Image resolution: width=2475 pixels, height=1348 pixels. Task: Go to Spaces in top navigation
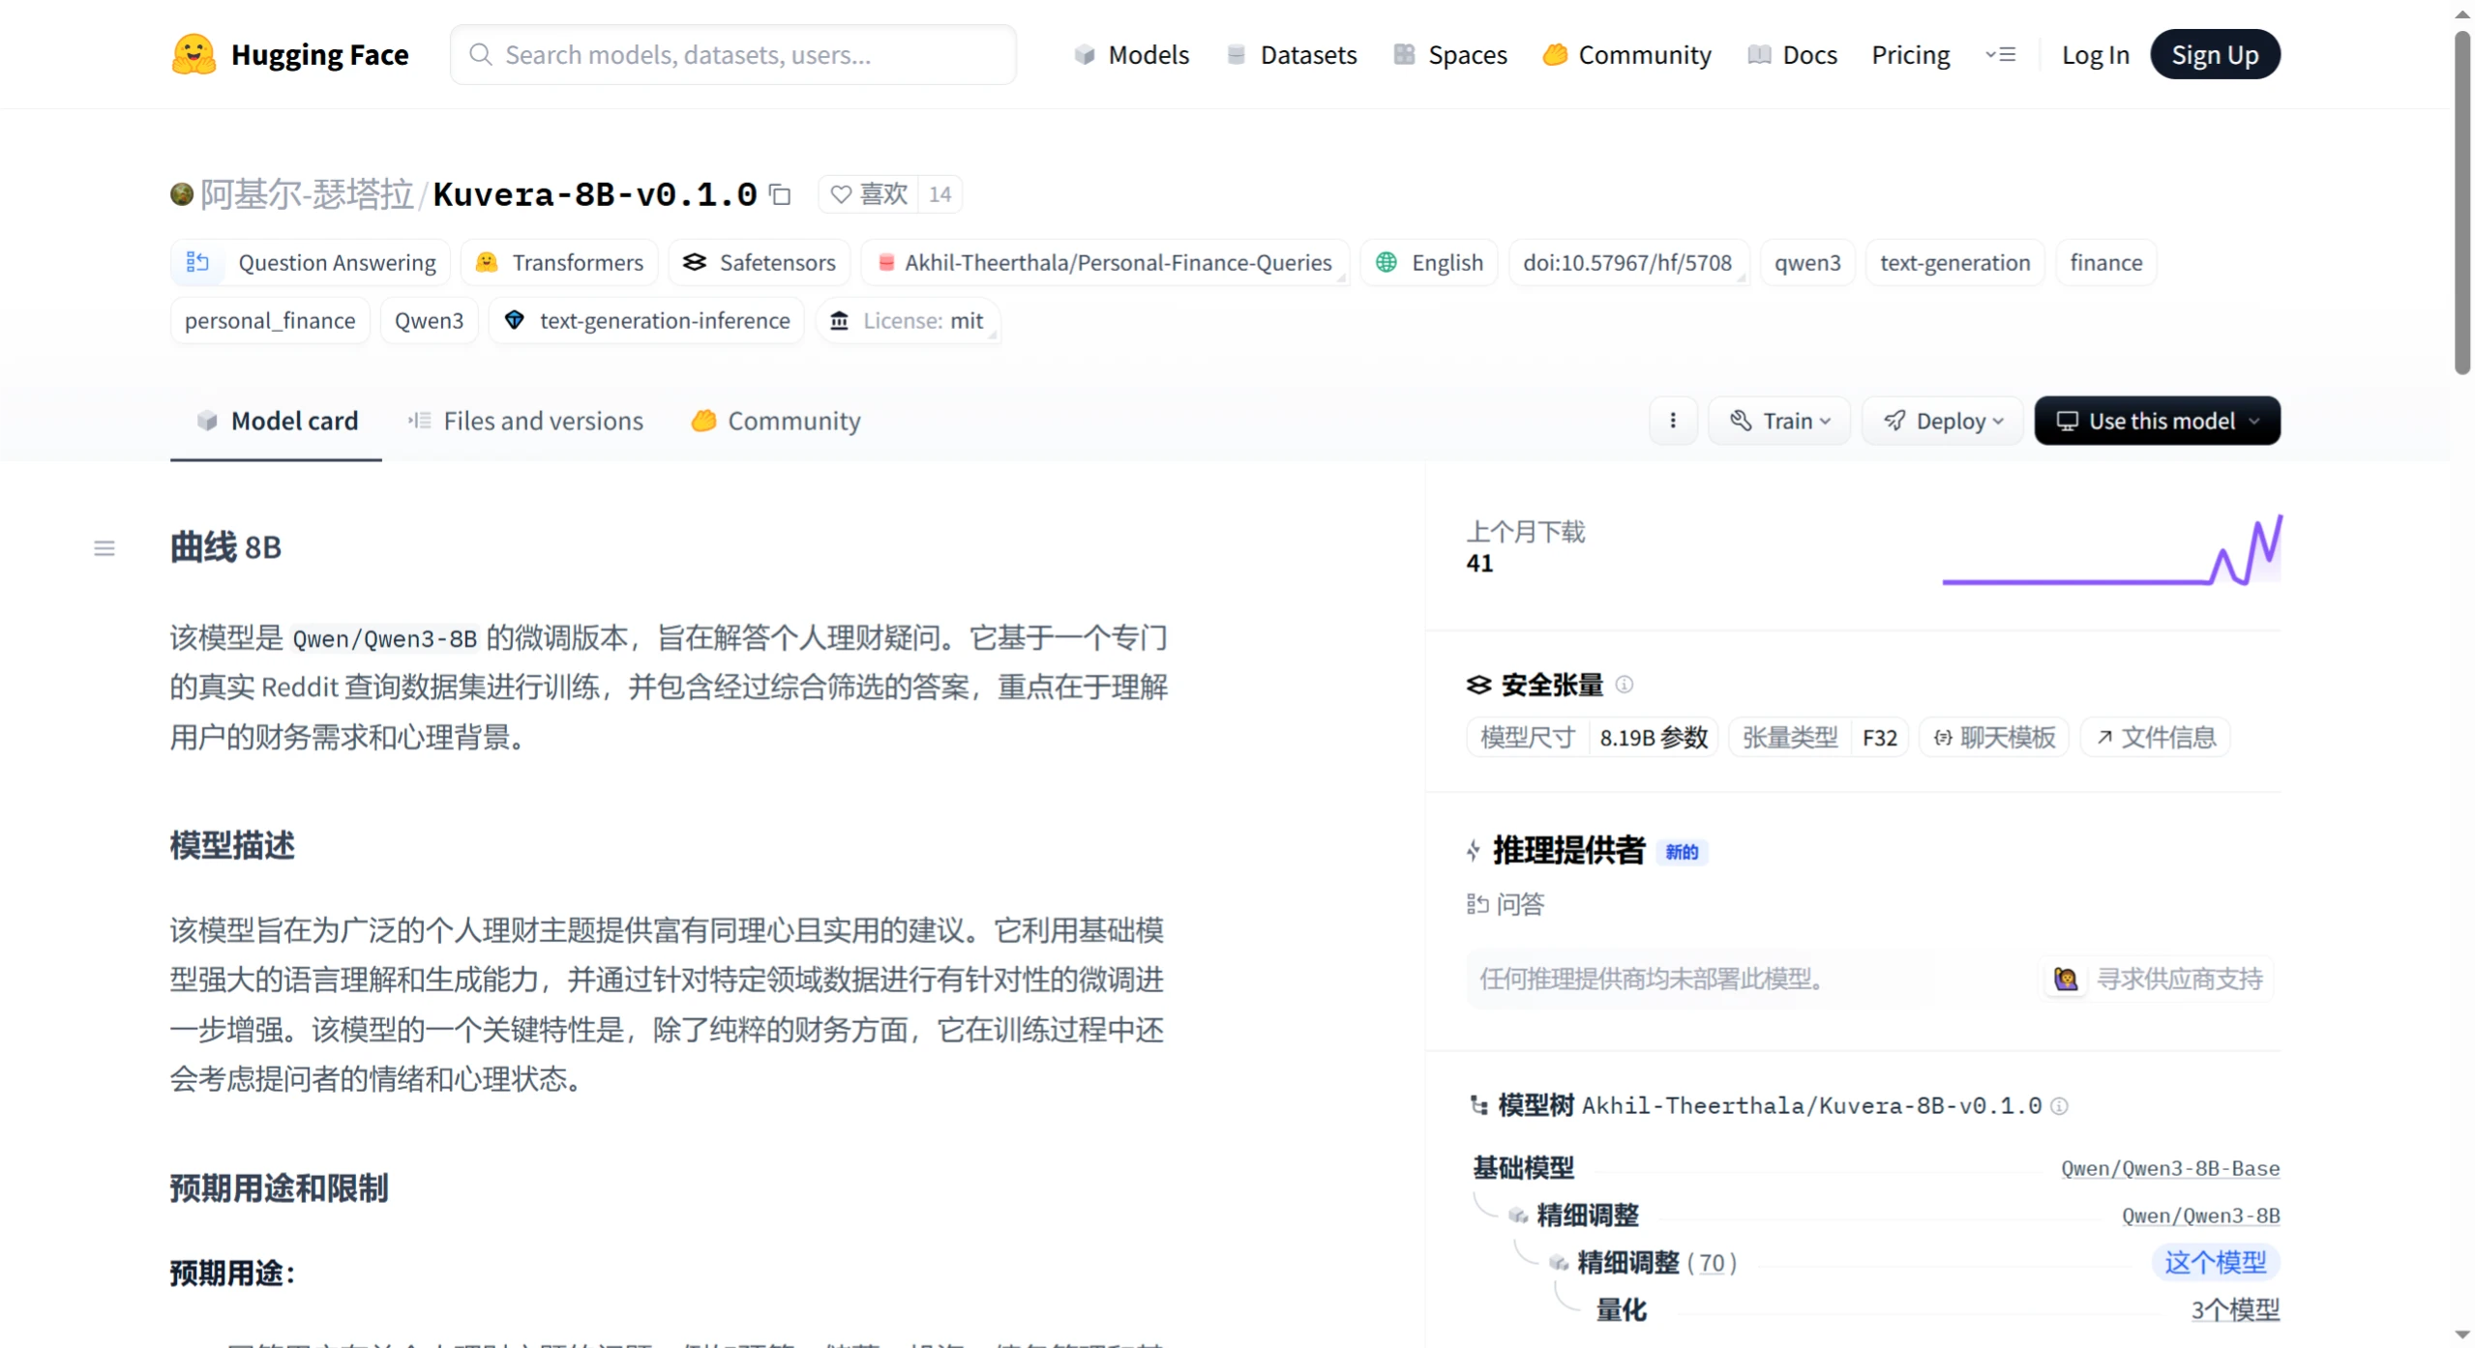click(x=1449, y=54)
